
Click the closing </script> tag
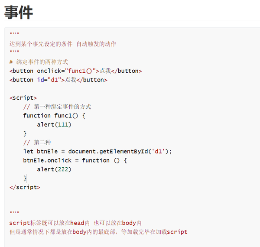click(x=25, y=187)
